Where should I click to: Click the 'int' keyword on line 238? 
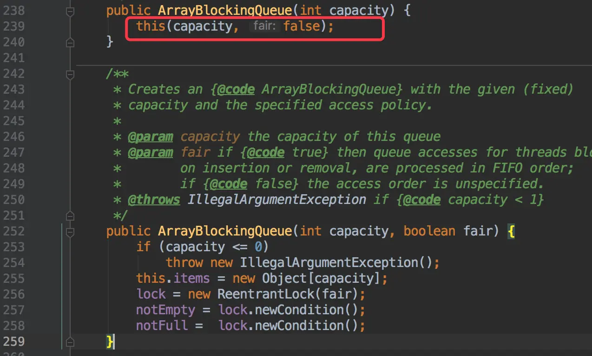[310, 11]
